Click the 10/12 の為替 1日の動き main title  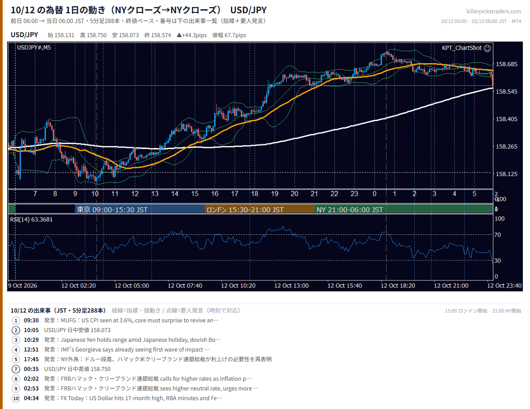tap(139, 10)
